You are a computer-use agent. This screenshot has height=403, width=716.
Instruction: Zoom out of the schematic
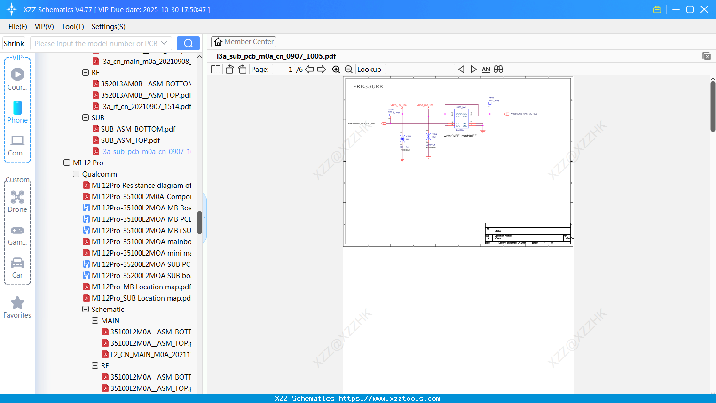tap(348, 69)
